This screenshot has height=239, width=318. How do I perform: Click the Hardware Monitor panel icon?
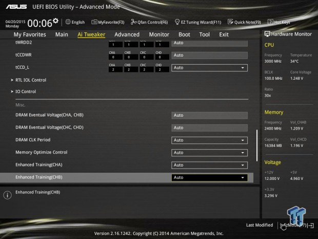pos(267,34)
